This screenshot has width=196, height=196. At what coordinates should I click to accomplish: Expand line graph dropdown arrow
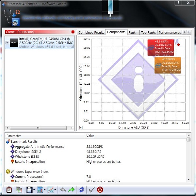55,190
